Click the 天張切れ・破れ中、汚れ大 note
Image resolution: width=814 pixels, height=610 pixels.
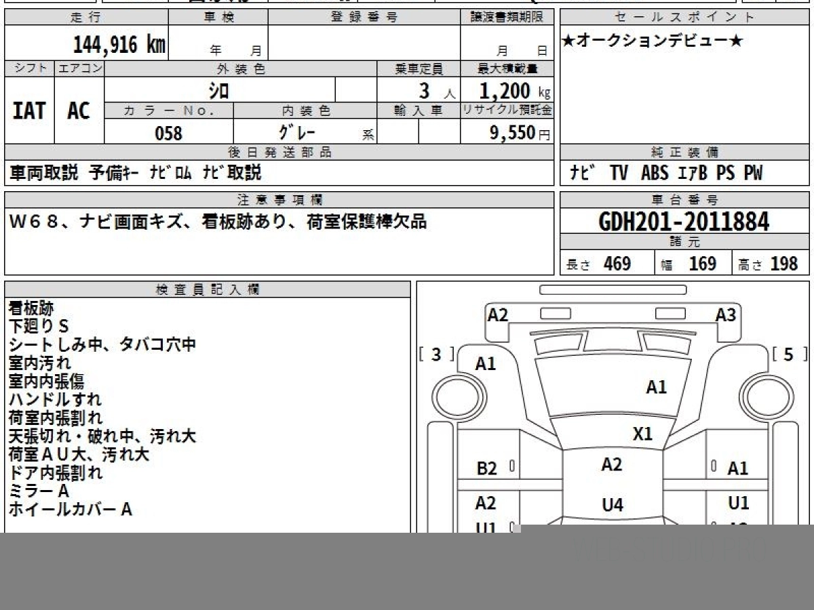[102, 436]
